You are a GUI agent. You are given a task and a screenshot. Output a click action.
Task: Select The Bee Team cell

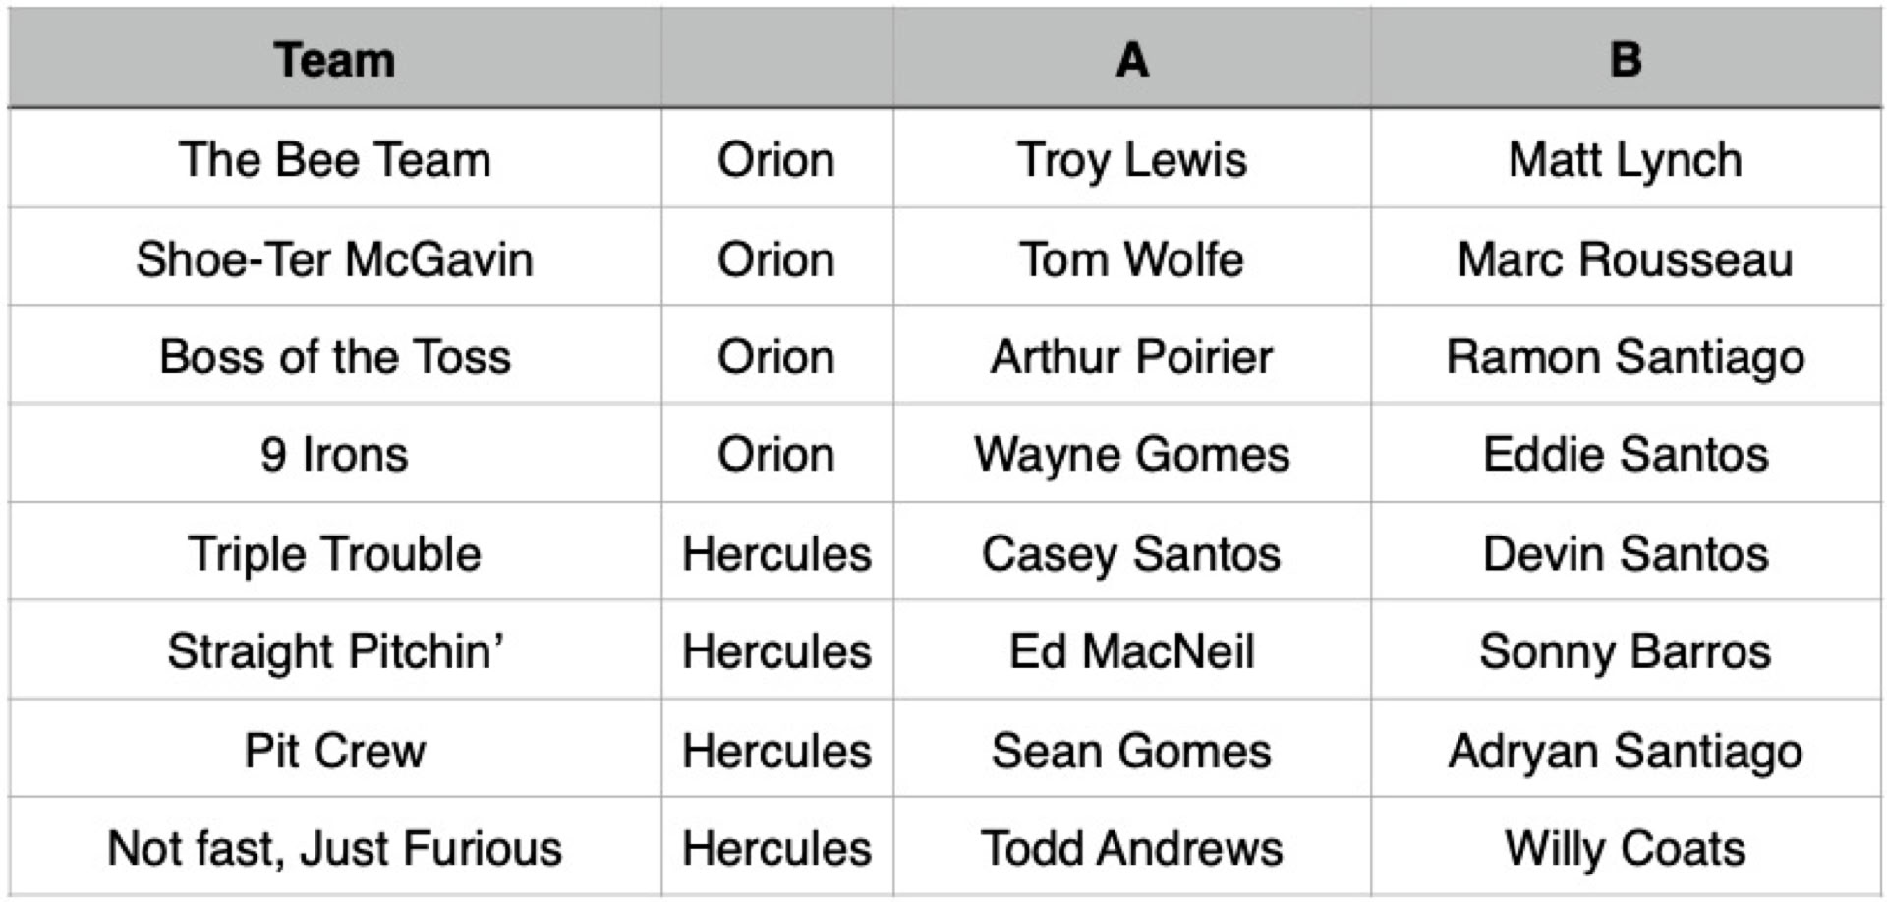tap(334, 159)
